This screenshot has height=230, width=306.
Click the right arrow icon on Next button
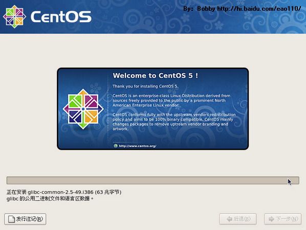click(271, 219)
